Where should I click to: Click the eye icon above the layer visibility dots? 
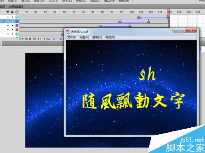(8, 12)
